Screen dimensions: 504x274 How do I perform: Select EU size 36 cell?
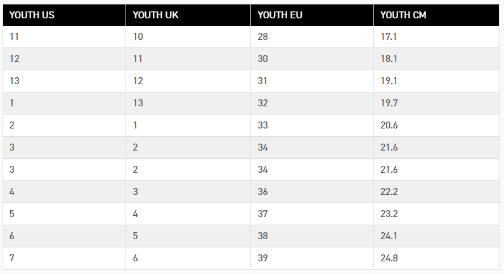(312, 192)
